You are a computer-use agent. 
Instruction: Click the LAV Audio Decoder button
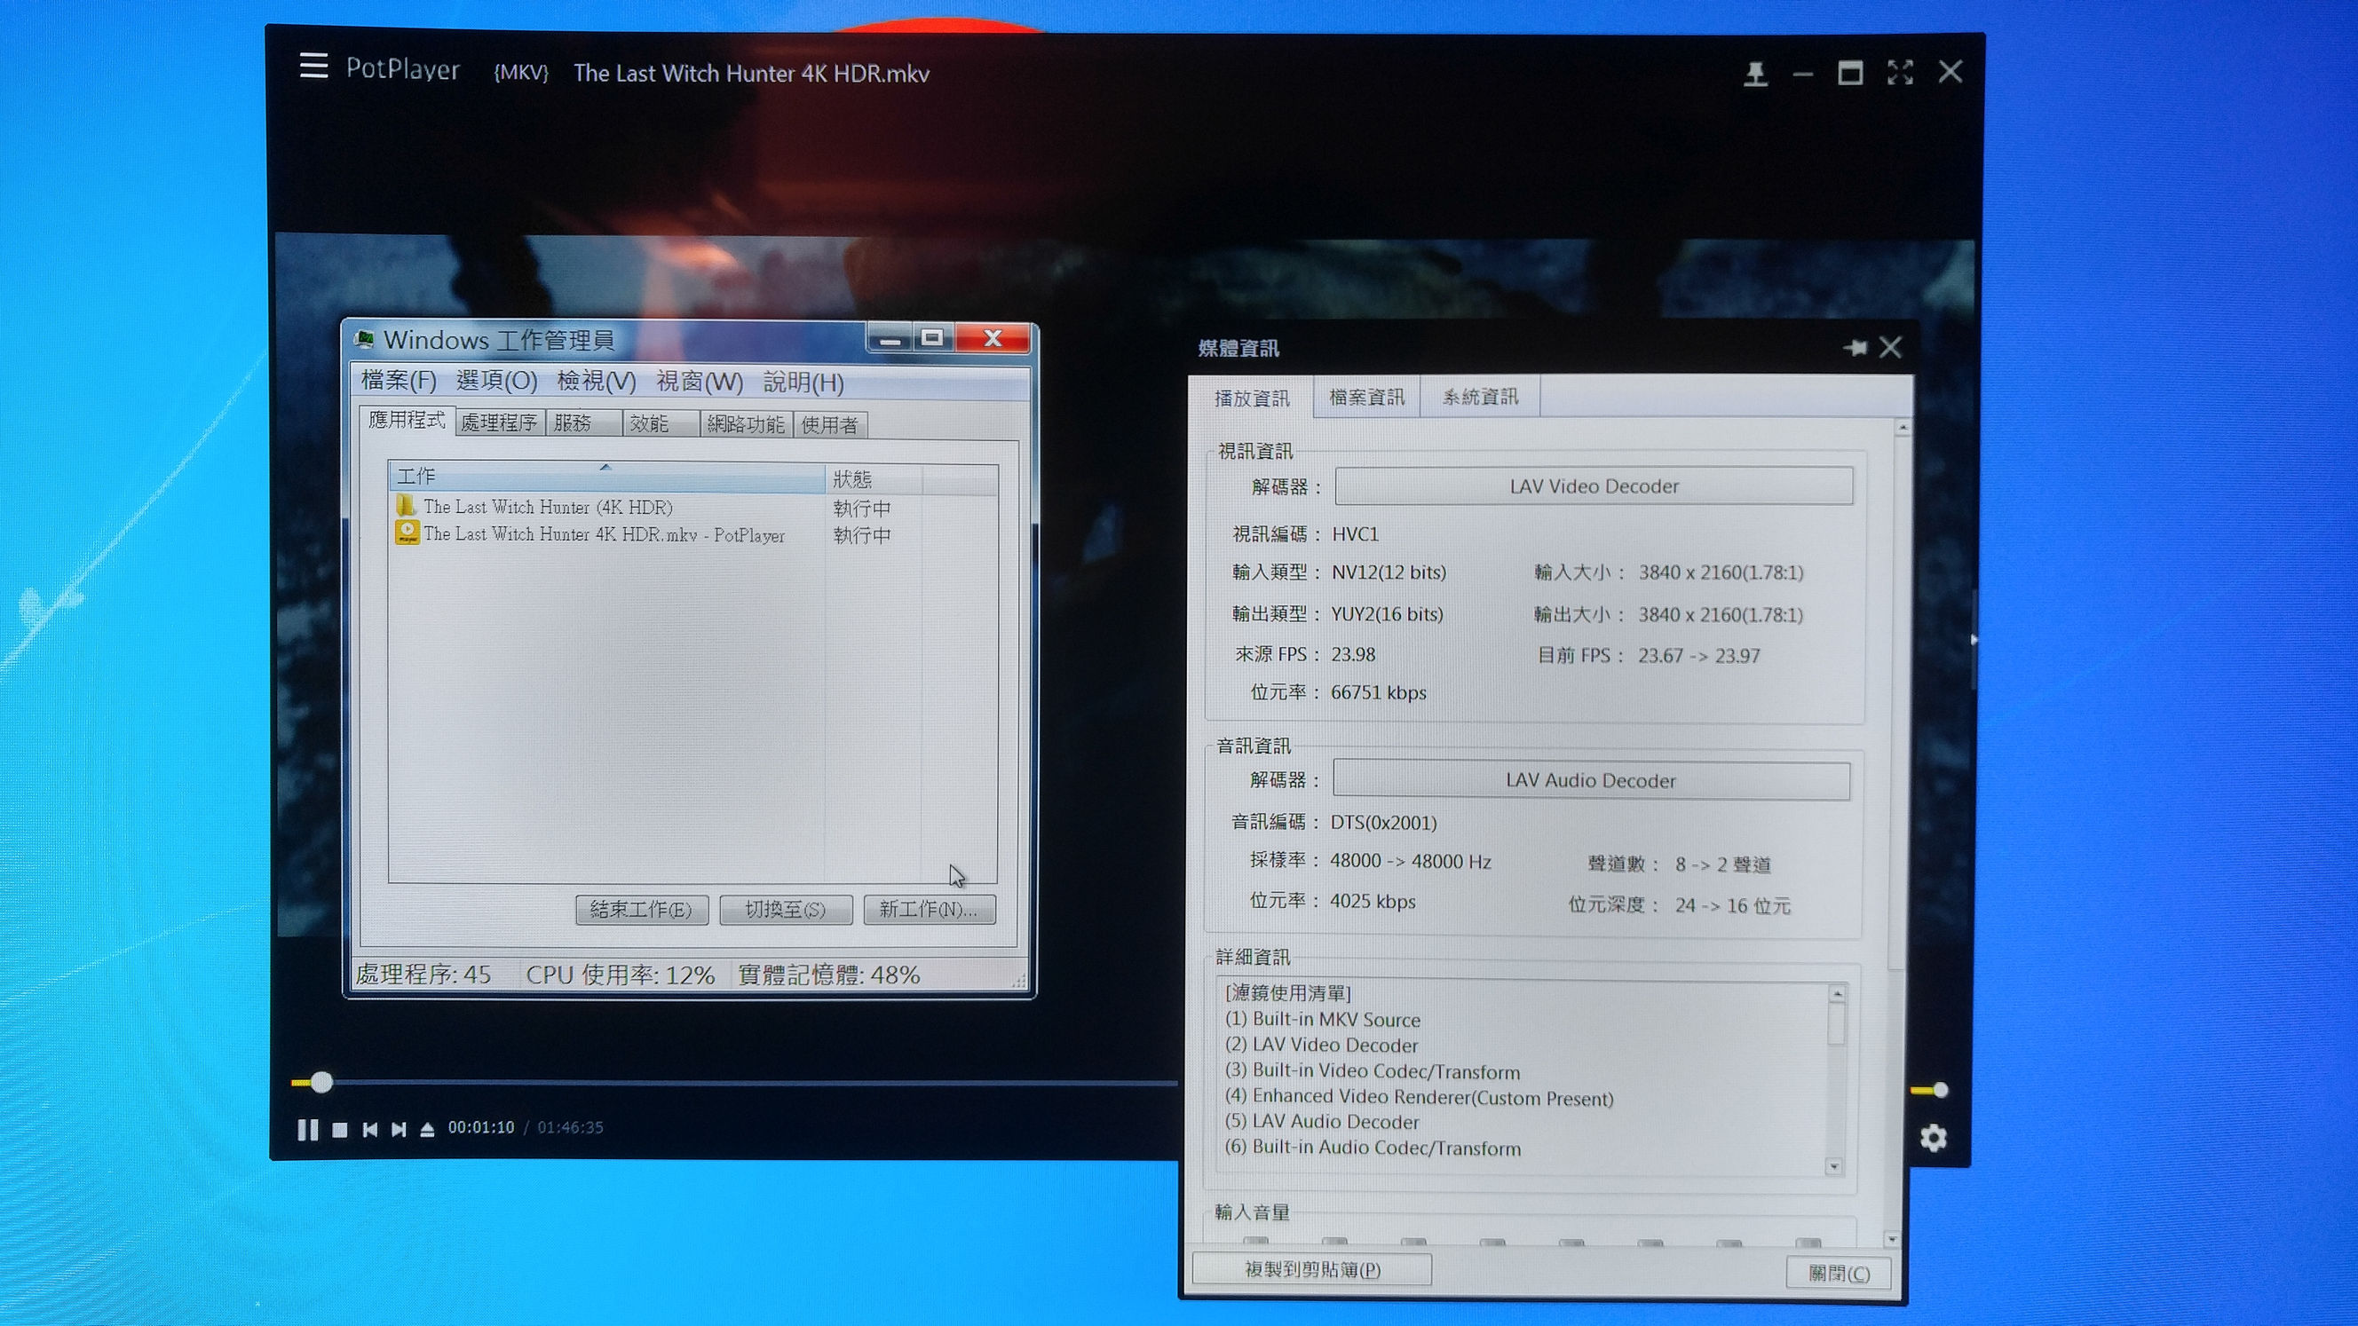(x=1591, y=779)
